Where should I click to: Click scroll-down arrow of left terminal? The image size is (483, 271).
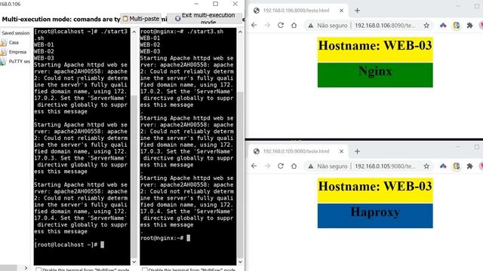click(134, 262)
